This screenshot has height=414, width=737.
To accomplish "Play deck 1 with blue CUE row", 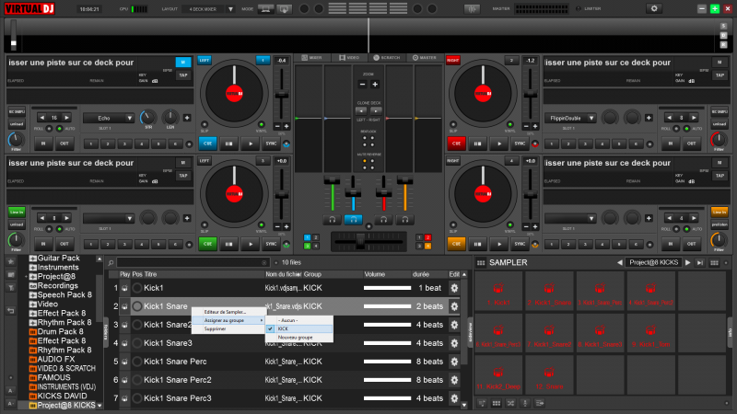I will pos(250,144).
